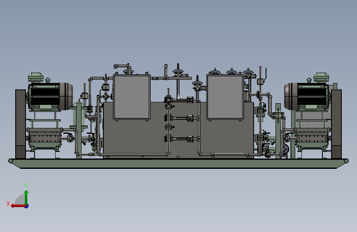The width and height of the screenshot is (357, 232).
Task: Select the right square cabinet panel
Action: click(225, 97)
